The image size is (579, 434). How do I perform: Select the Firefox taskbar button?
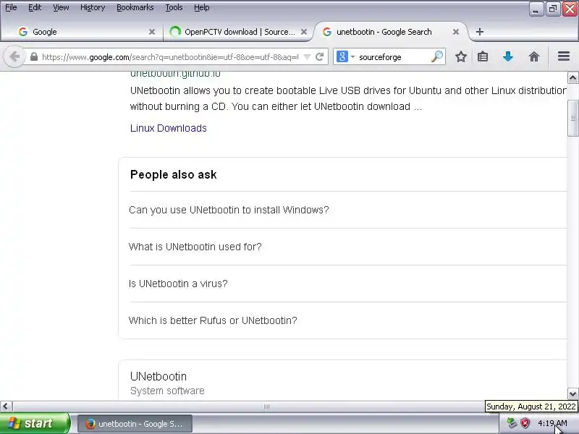135,424
